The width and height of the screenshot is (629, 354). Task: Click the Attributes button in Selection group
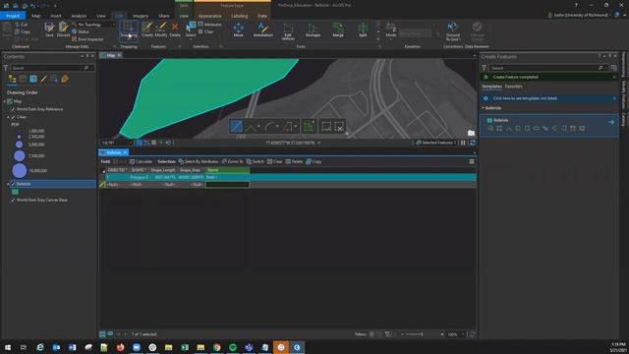click(x=209, y=25)
